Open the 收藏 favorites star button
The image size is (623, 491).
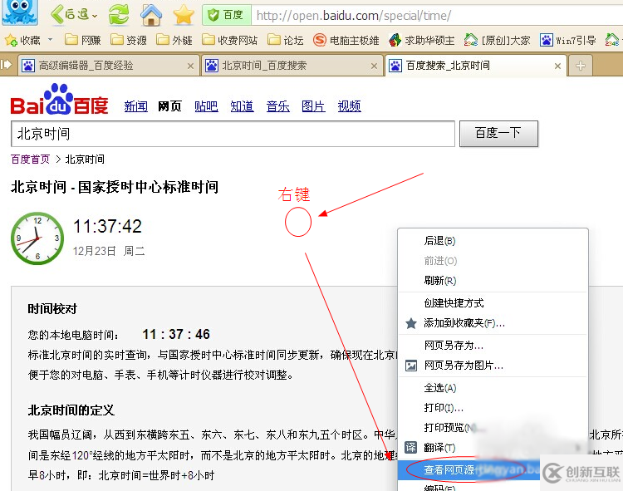(23, 40)
